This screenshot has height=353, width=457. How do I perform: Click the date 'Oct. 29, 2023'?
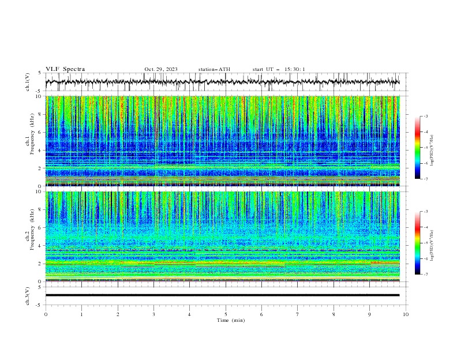[x=161, y=69]
